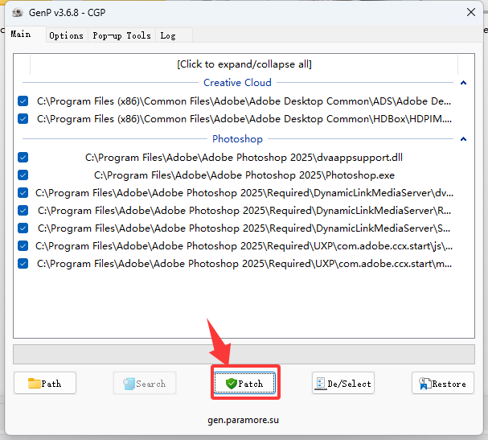This screenshot has width=488, height=440.
Task: Select path text ending DynamicLinkMediaServer\dv...
Action: [x=244, y=193]
